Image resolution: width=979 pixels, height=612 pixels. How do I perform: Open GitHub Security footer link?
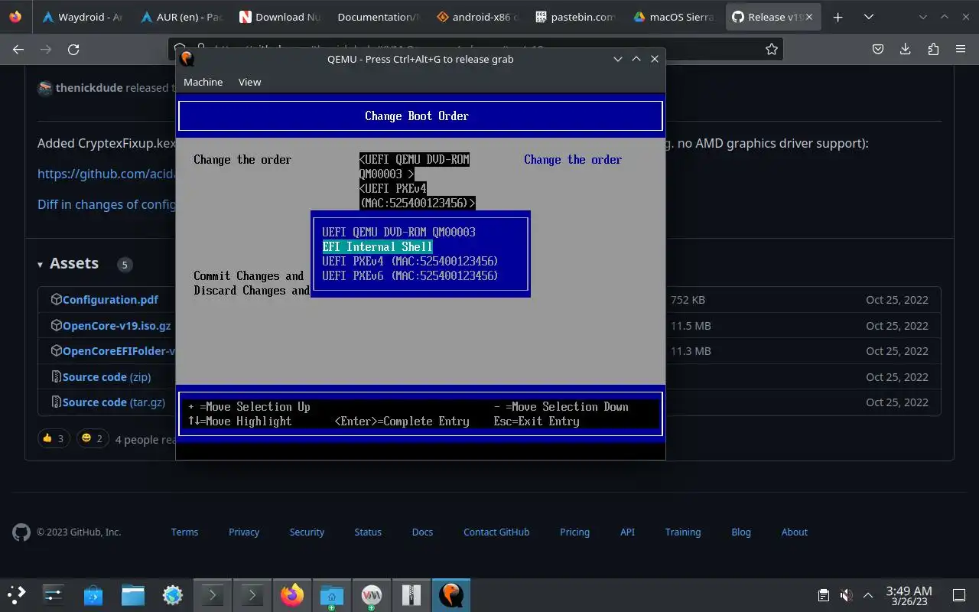pos(307,532)
